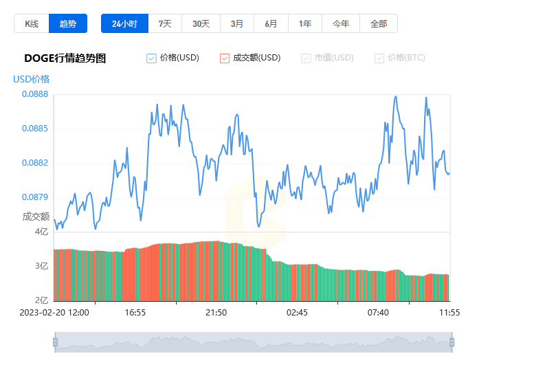This screenshot has height=387, width=536.
Task: Click the 2亿 volume axis label
Action: click(42, 300)
